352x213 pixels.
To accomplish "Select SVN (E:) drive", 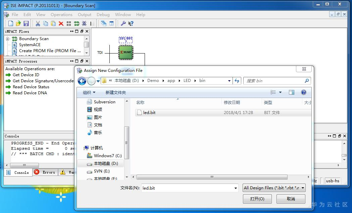I will pos(98,171).
